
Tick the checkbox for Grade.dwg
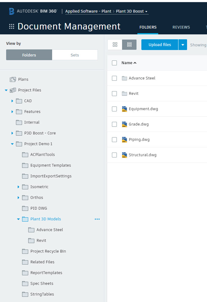click(x=114, y=124)
